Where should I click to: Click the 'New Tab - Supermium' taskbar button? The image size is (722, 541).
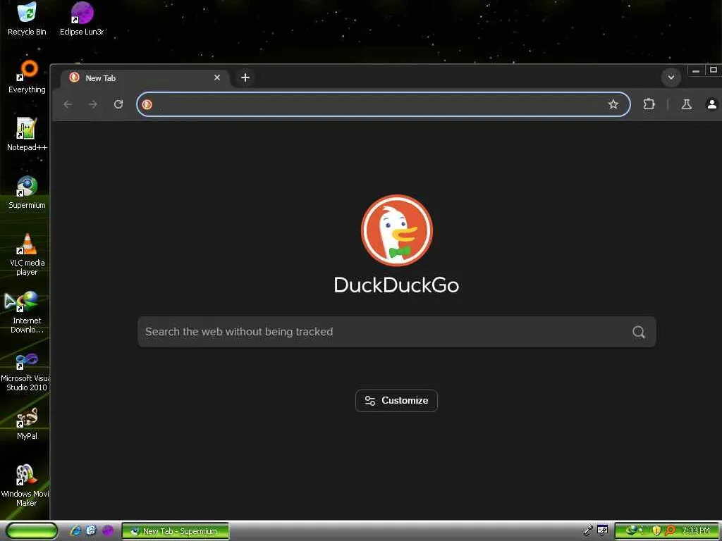point(176,531)
